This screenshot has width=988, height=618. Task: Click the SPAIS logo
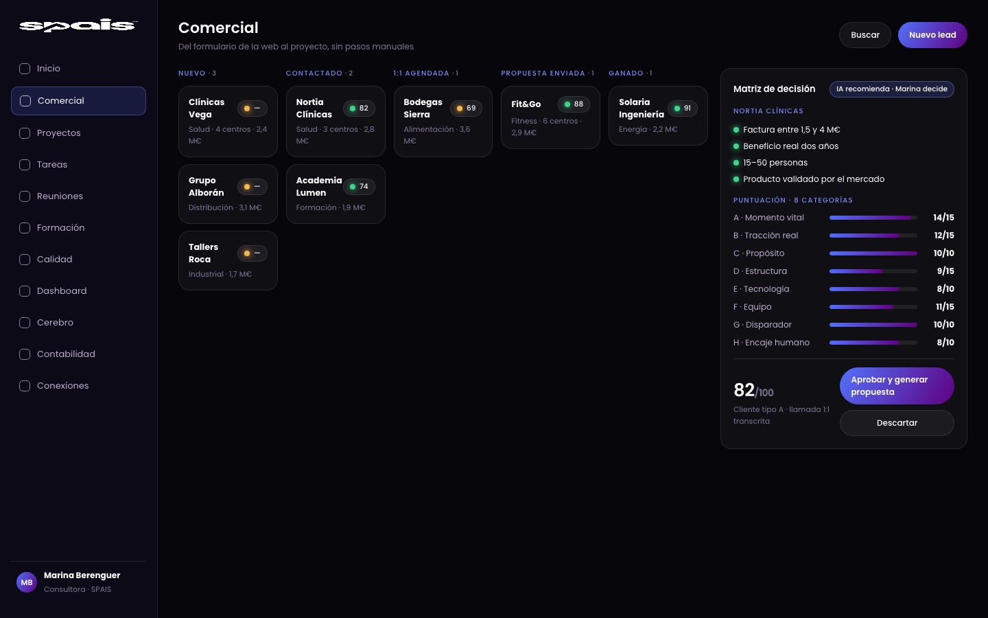(78, 26)
